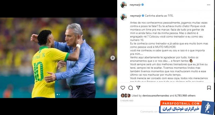
Task: Like the post with the heart icon
Action: coord(123,88)
